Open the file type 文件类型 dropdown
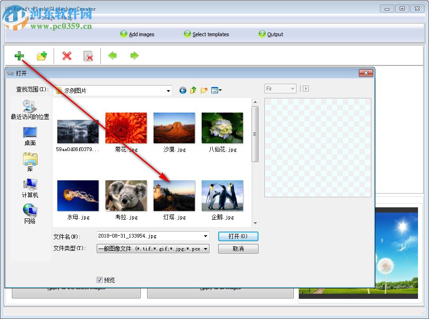429x319 pixels. click(206, 249)
